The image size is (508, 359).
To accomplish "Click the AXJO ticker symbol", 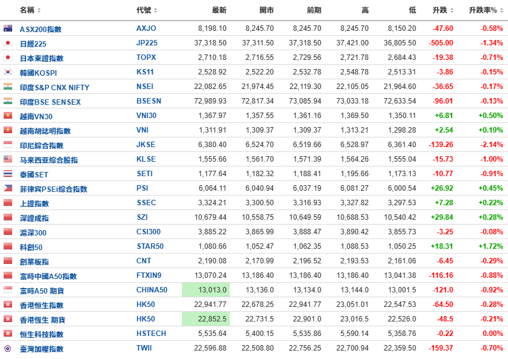I will coord(146,28).
